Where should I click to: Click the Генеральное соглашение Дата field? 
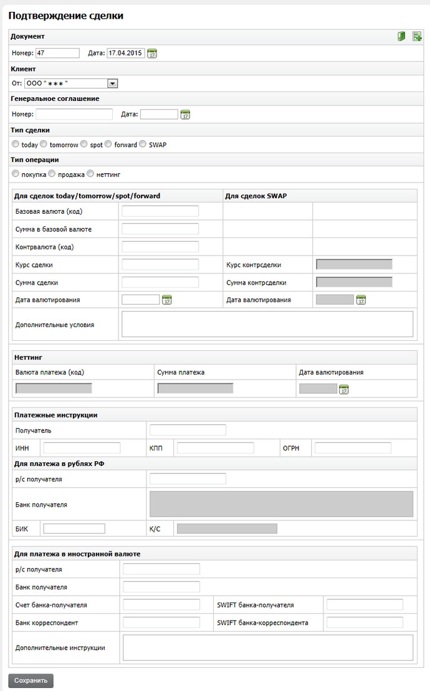[159, 114]
